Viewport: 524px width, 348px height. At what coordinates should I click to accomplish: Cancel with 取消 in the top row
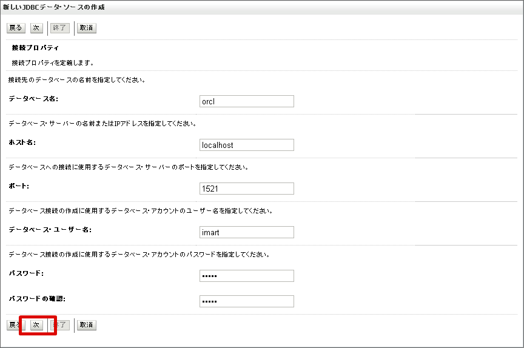click(87, 28)
